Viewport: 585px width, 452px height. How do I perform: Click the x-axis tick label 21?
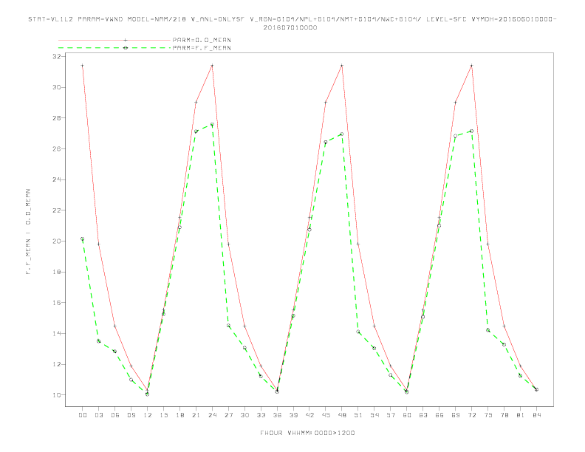(x=196, y=415)
